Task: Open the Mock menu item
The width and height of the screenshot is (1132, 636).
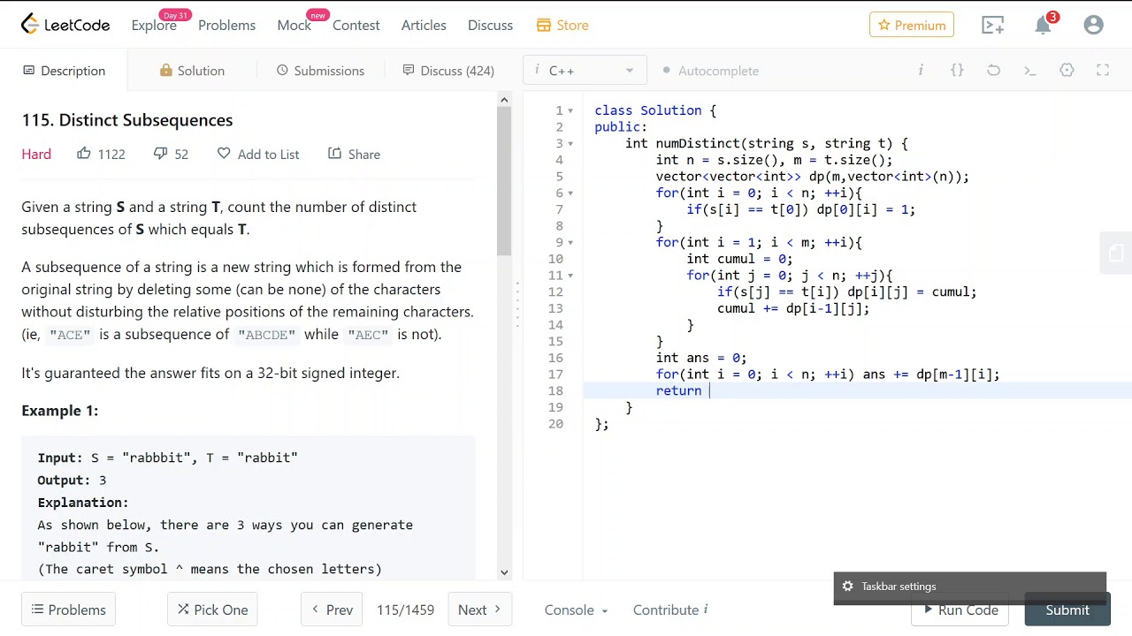Action: point(294,25)
